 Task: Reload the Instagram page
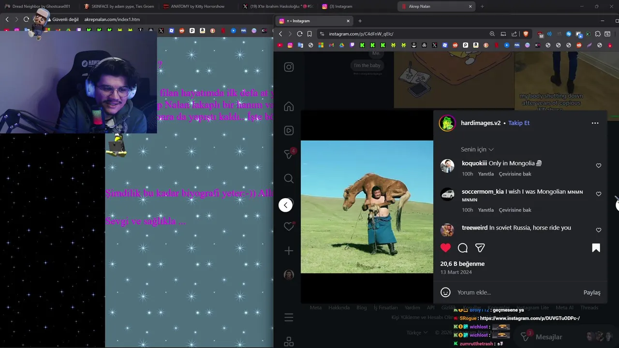[299, 34]
